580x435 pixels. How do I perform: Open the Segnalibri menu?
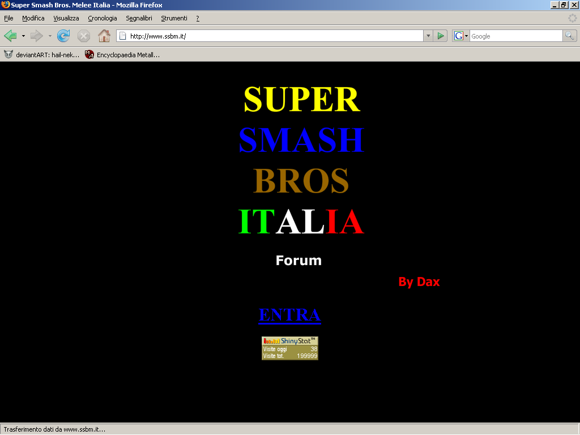(x=139, y=18)
